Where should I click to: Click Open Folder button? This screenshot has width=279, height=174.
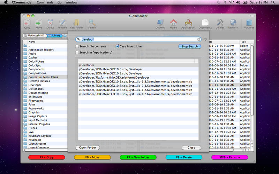tap(88, 148)
